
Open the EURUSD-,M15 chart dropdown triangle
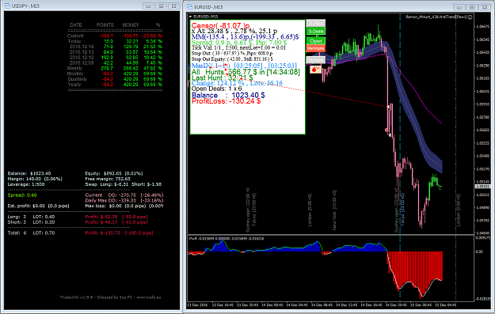[x=190, y=17]
